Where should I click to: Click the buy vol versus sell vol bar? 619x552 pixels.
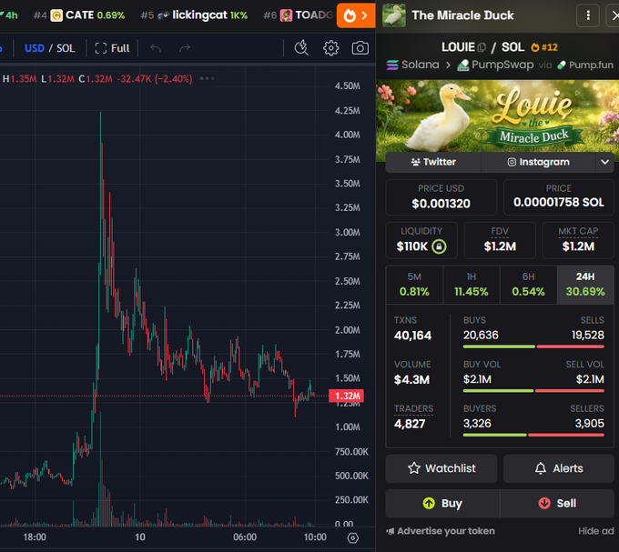click(x=533, y=391)
